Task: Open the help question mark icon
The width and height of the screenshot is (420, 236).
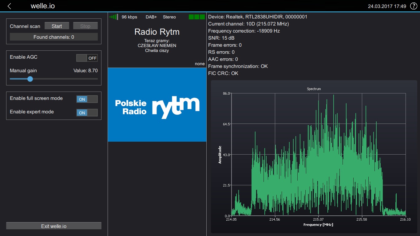Action: click(x=413, y=6)
